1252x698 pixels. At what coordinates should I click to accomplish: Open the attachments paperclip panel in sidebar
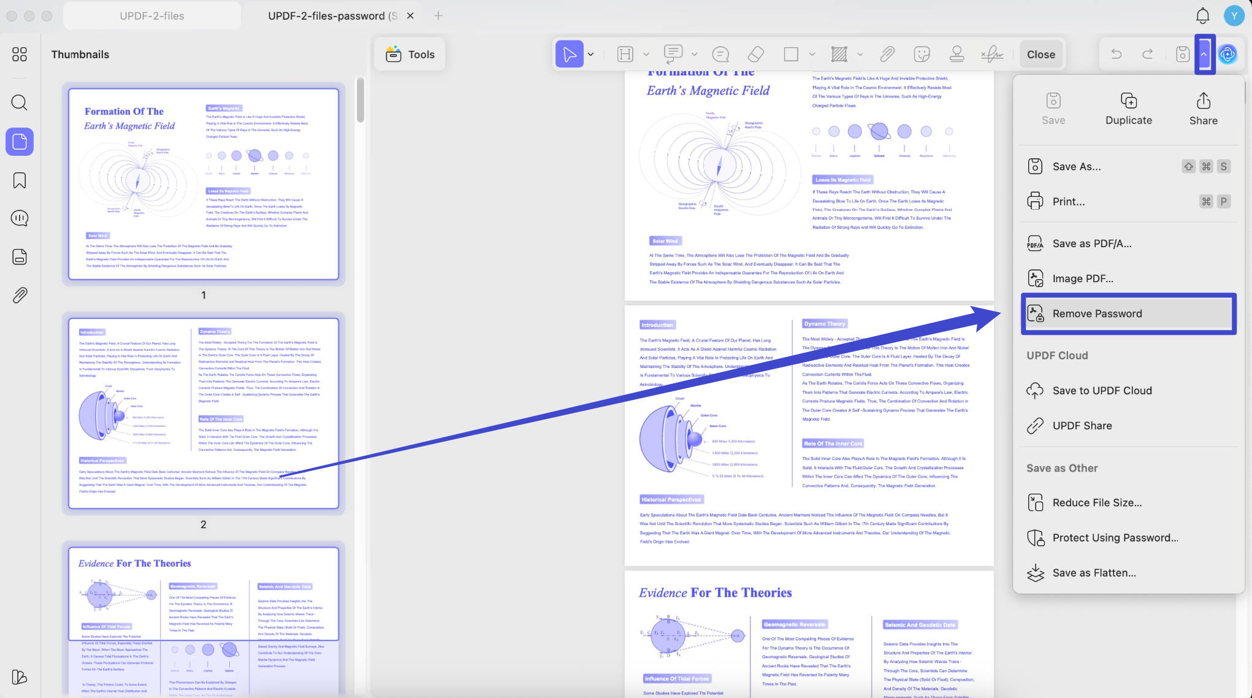[20, 295]
